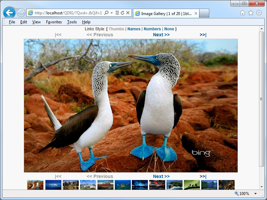Open Favorites via the star icon

tap(251, 13)
